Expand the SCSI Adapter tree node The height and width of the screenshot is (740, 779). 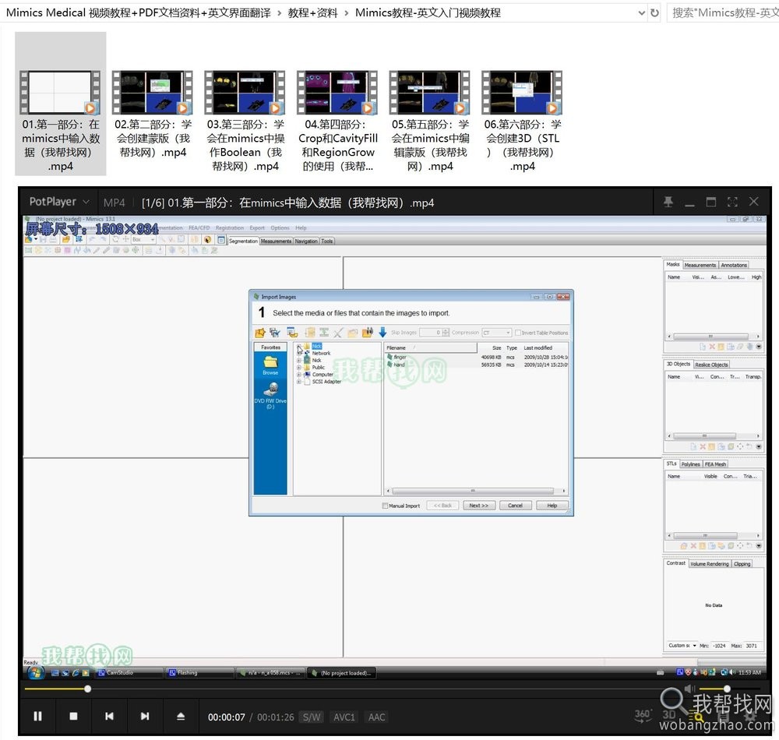point(299,382)
